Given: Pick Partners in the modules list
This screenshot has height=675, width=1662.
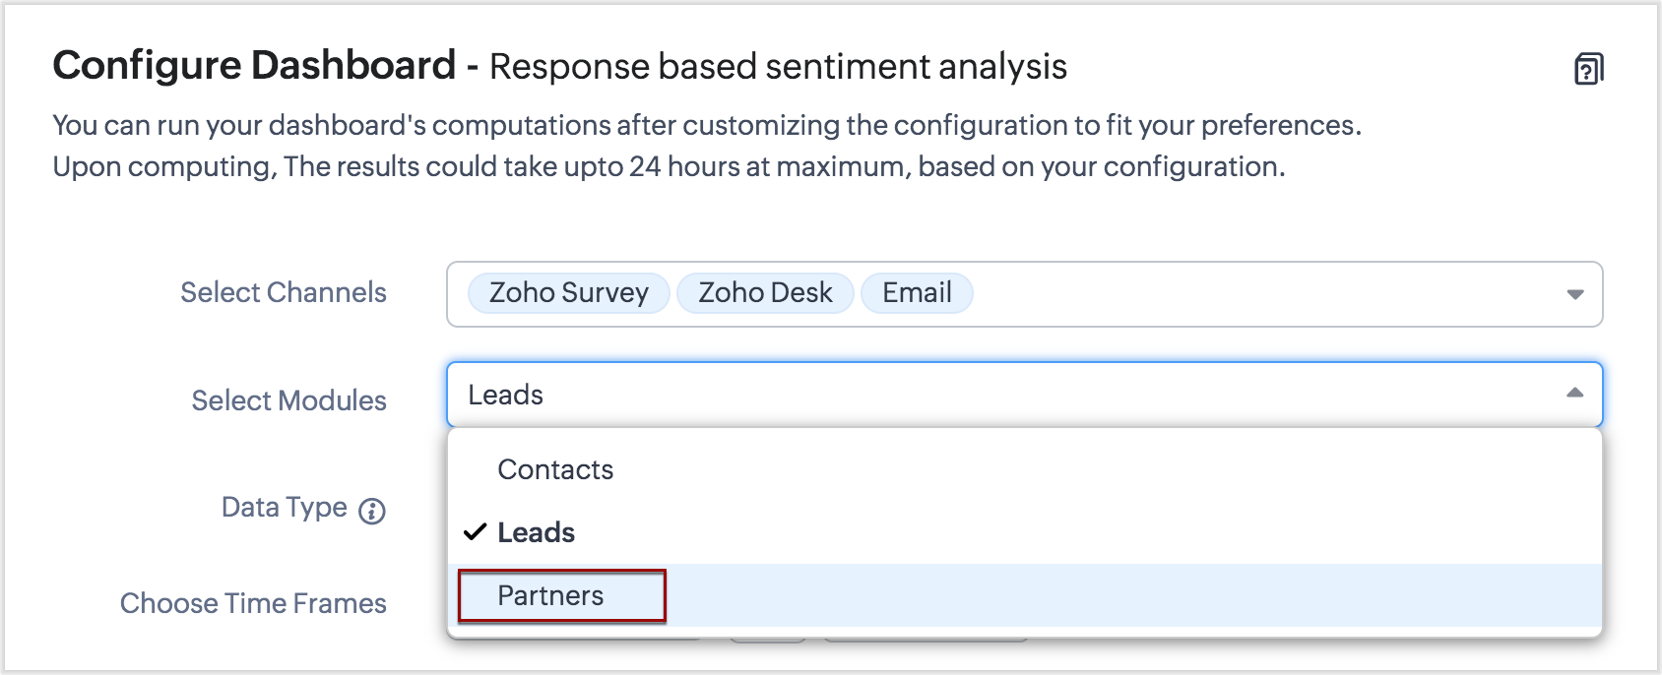Looking at the screenshot, I should click(551, 595).
